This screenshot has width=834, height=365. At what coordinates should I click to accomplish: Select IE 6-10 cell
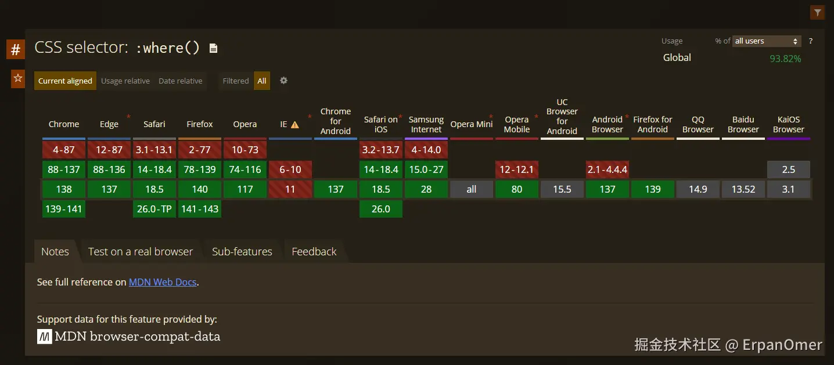290,169
